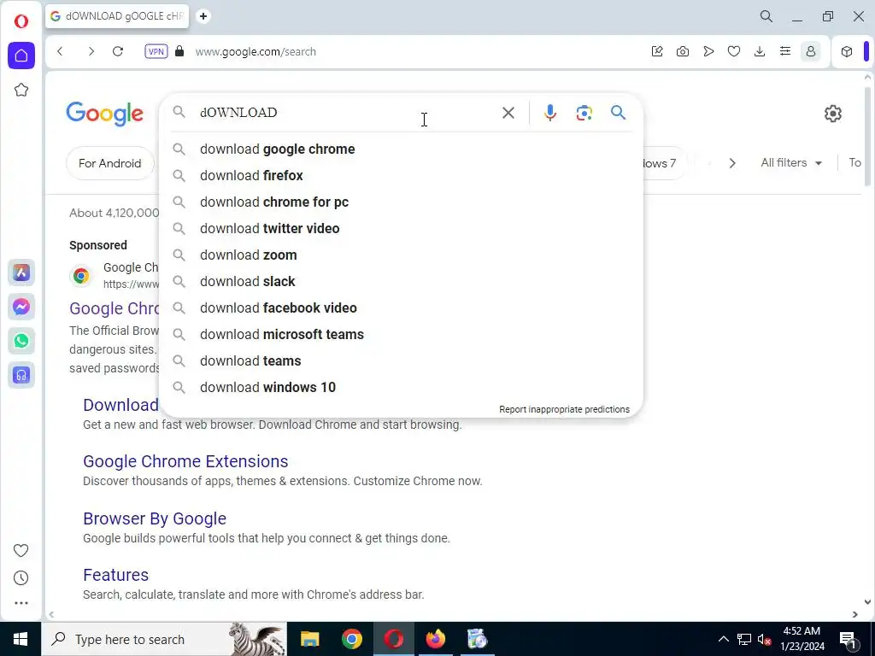Open the extensions cube icon
Screen dimensions: 875x656
tap(847, 51)
